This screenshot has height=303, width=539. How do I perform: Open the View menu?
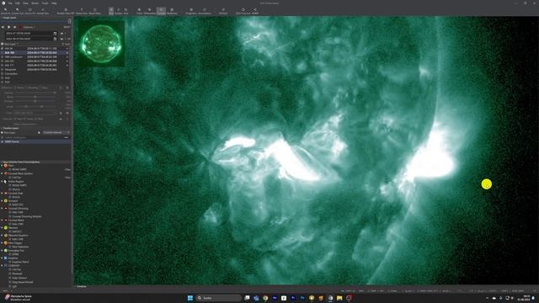[x=25, y=3]
